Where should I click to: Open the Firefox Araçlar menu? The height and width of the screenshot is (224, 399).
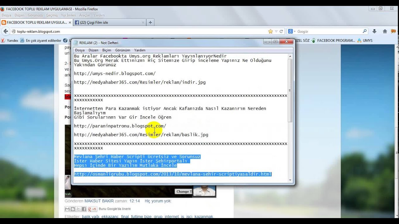click(x=84, y=15)
